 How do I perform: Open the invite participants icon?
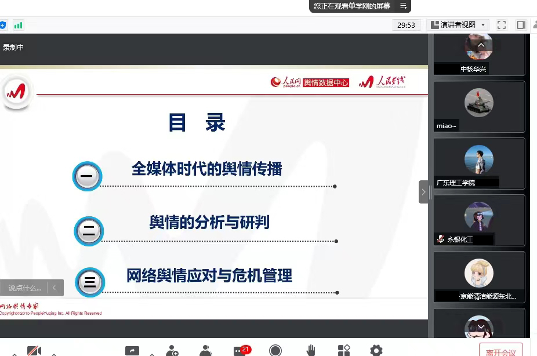172,350
